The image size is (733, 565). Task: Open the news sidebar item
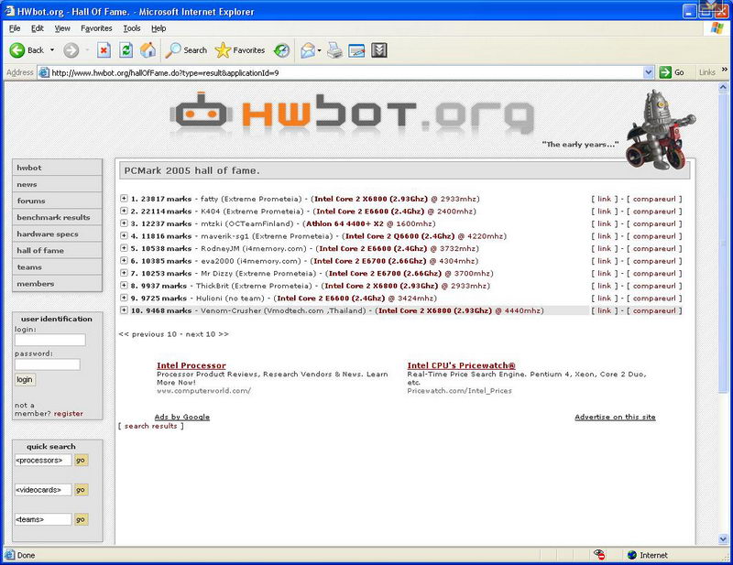click(57, 184)
